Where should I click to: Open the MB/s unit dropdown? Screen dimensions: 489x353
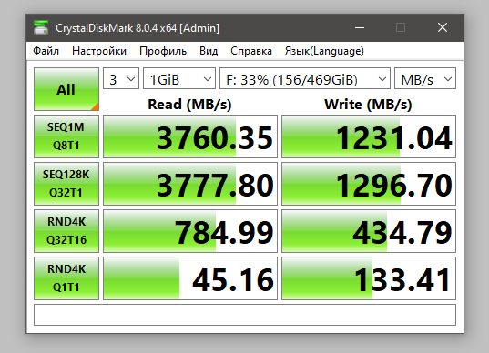(425, 78)
